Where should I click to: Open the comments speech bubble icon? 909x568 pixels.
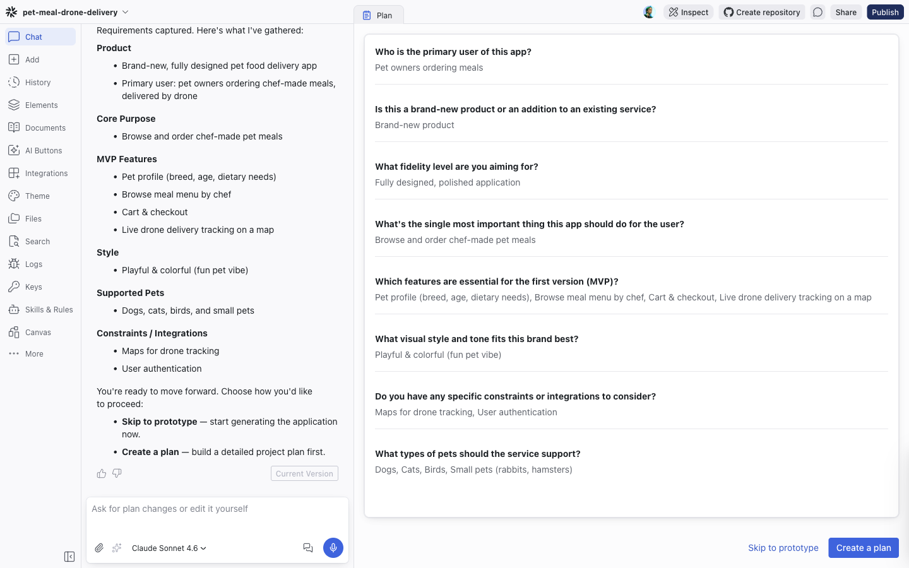[817, 12]
